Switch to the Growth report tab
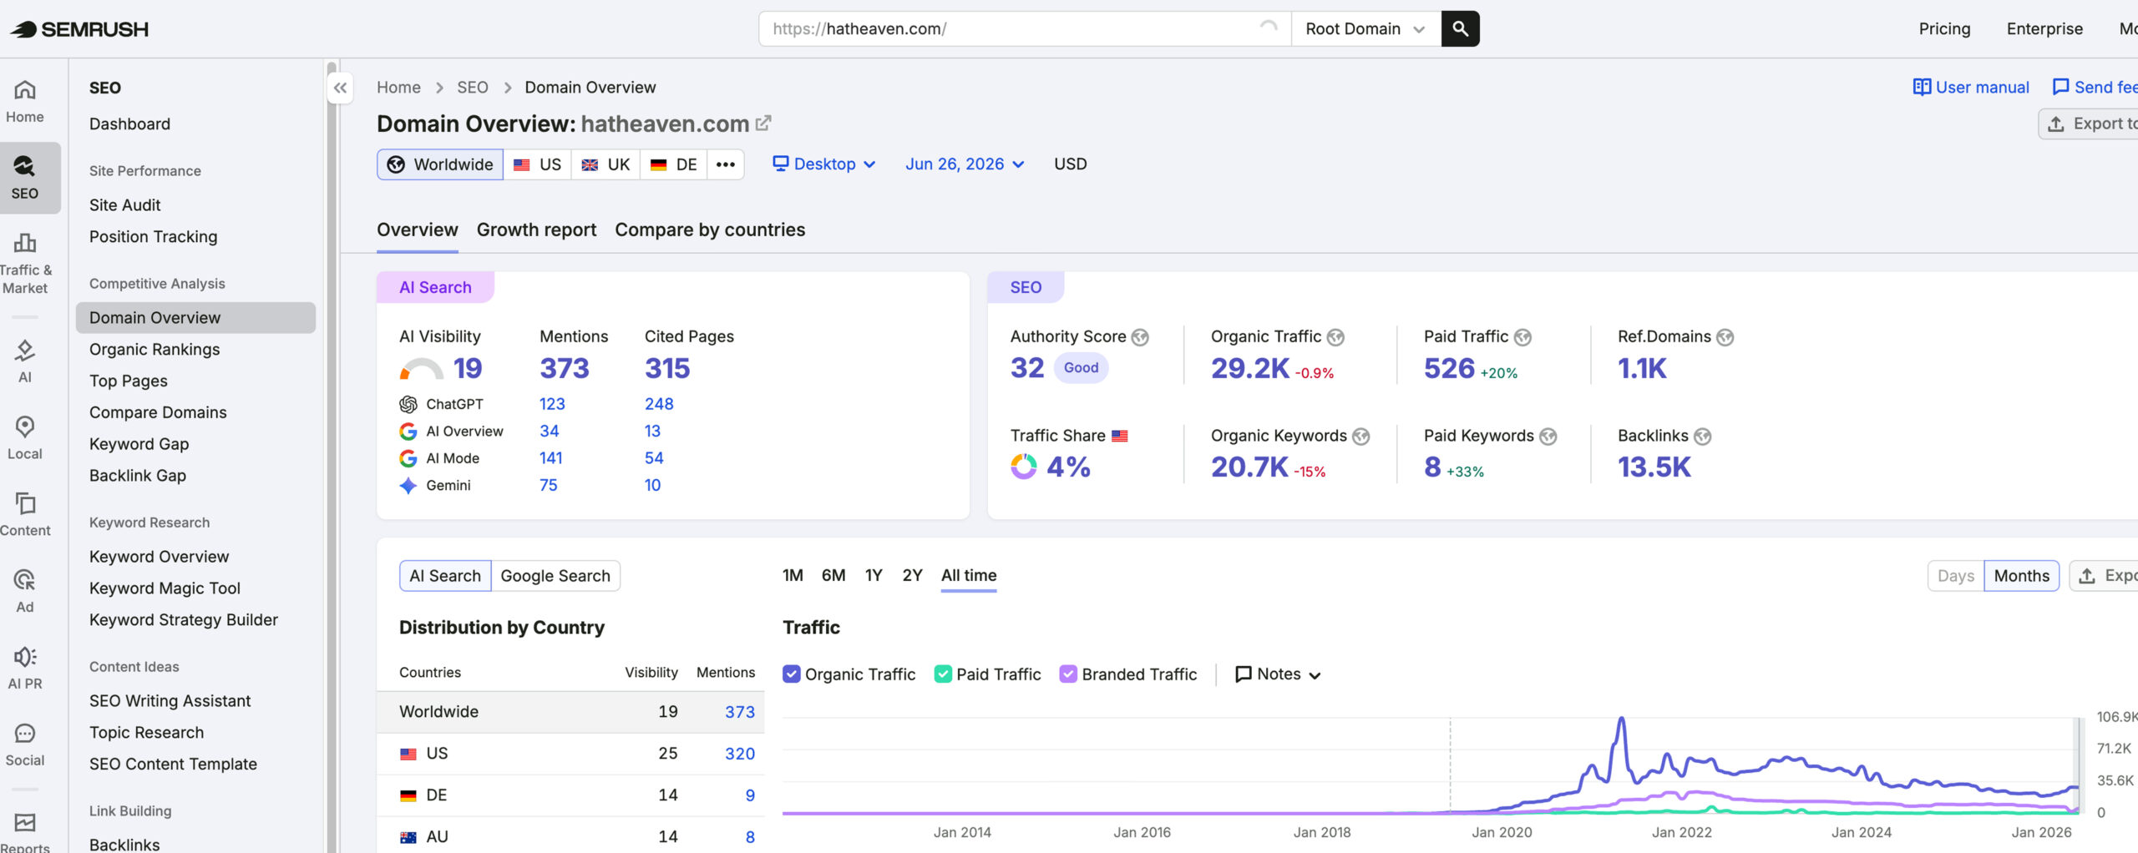The image size is (2138, 853). tap(536, 230)
